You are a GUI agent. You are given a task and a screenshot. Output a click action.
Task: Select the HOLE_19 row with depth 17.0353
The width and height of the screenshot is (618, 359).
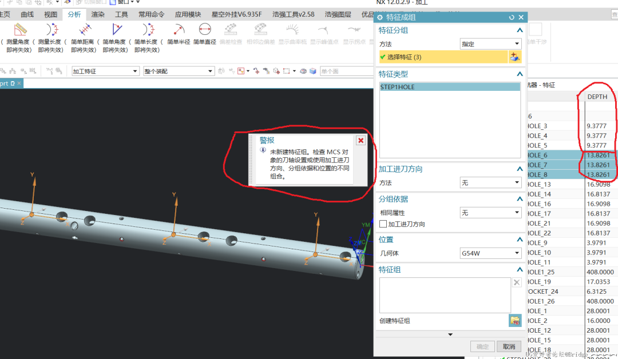[x=572, y=282]
